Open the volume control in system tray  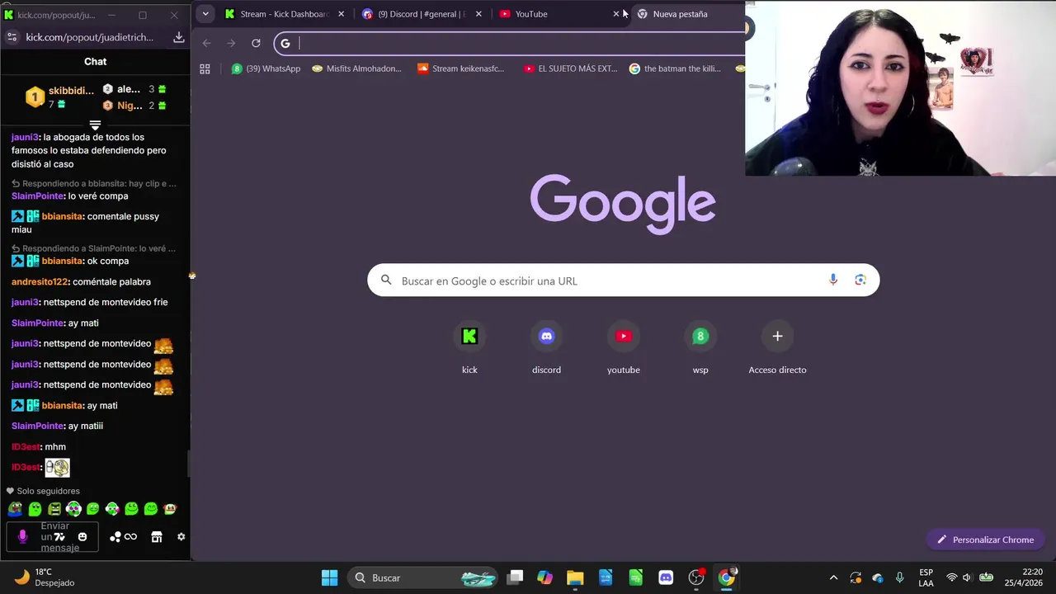967,577
